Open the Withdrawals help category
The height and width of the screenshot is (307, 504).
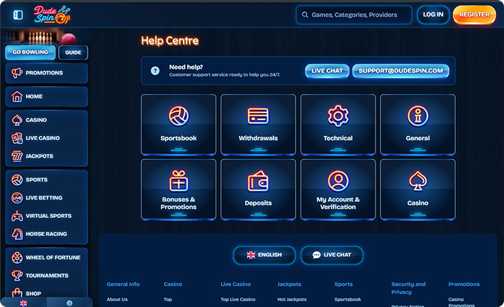coord(258,123)
